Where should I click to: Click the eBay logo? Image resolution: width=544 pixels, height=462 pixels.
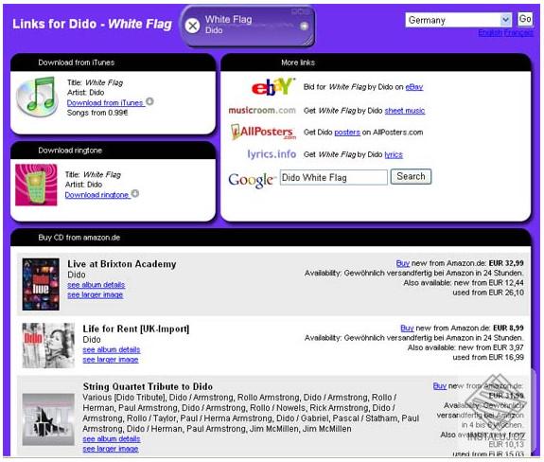click(x=273, y=87)
